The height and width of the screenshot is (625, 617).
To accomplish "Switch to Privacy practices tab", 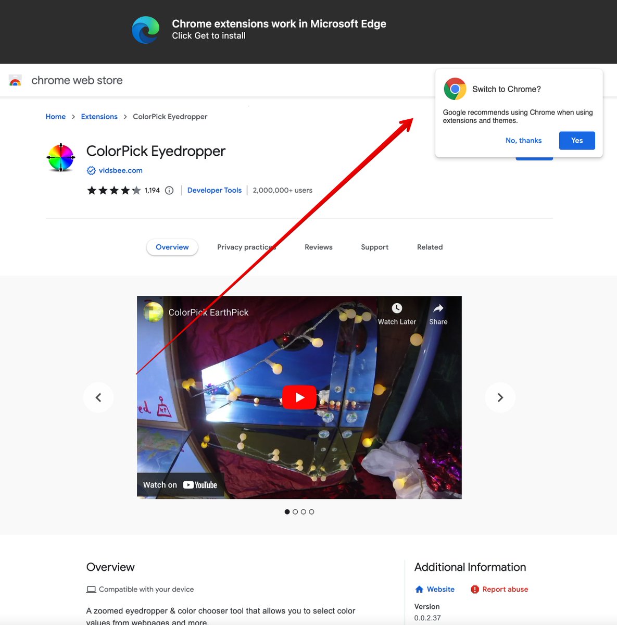I will (246, 247).
